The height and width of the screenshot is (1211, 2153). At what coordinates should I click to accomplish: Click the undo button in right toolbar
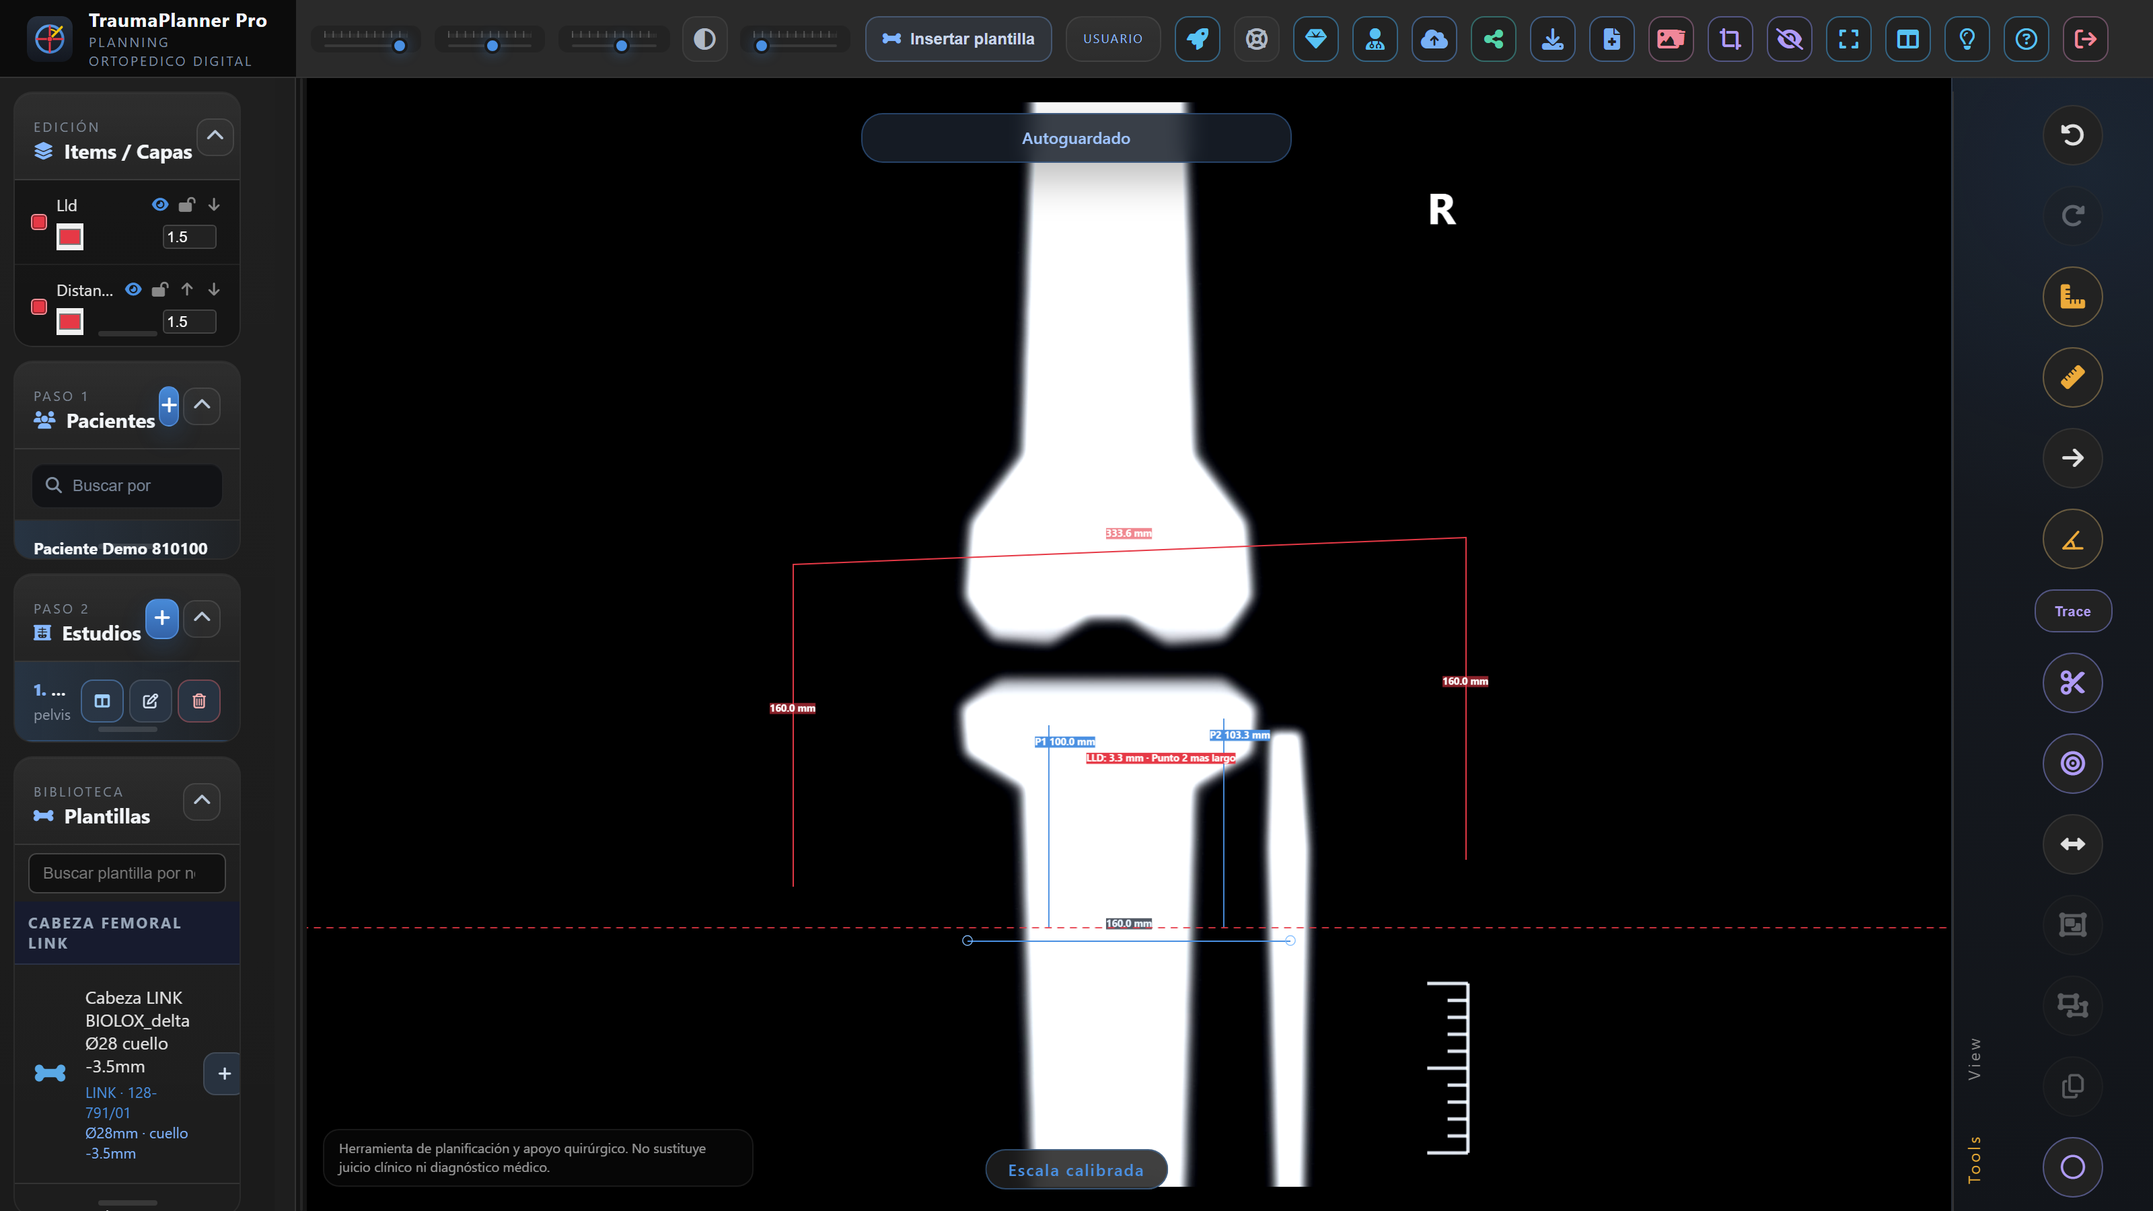[2073, 135]
